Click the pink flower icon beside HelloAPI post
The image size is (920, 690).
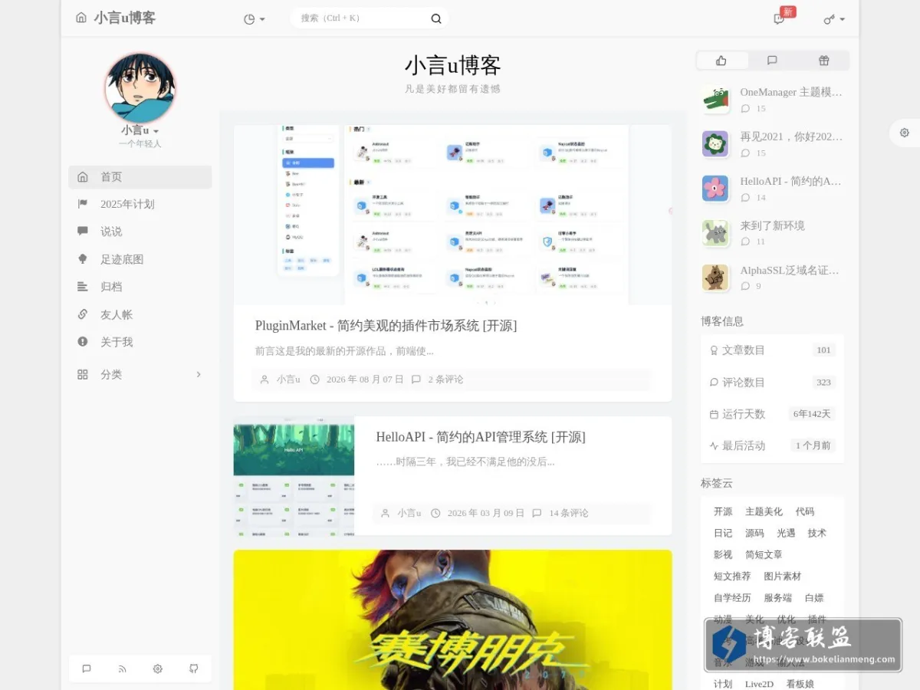[x=715, y=189]
